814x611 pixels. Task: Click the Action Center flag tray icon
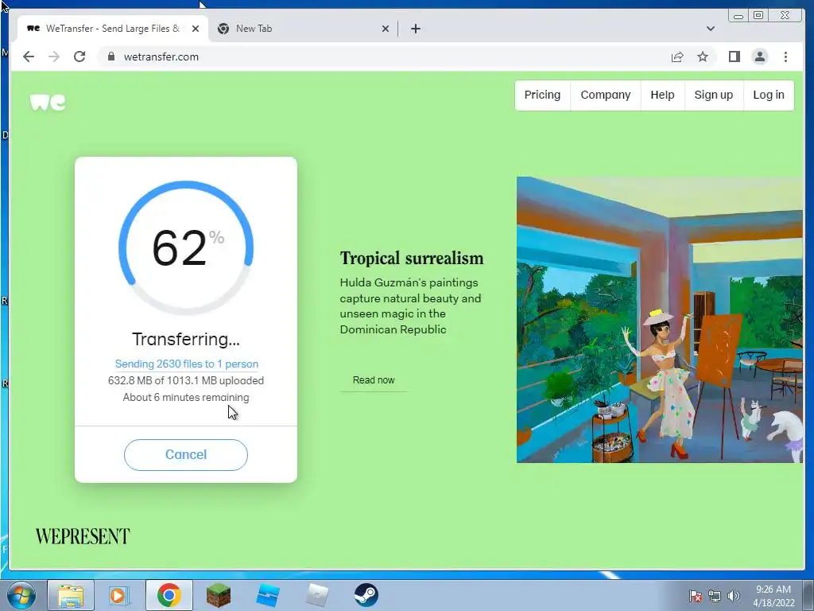(x=696, y=596)
